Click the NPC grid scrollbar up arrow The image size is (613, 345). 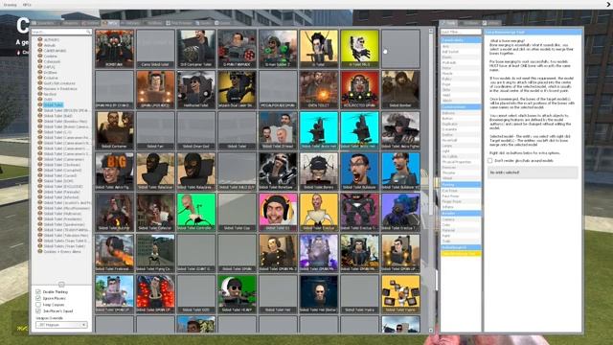coord(431,31)
